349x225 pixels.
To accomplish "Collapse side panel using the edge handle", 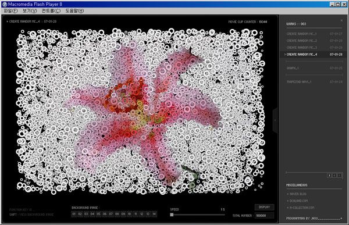I will (x=275, y=120).
